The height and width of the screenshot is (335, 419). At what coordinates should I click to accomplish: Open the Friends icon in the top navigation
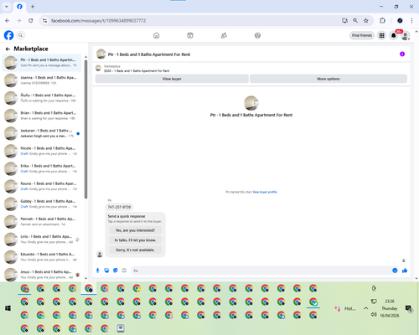click(x=224, y=35)
